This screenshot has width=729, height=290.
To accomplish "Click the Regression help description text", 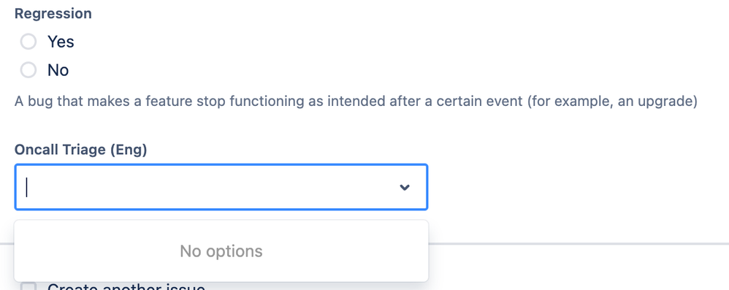I will pos(356,102).
